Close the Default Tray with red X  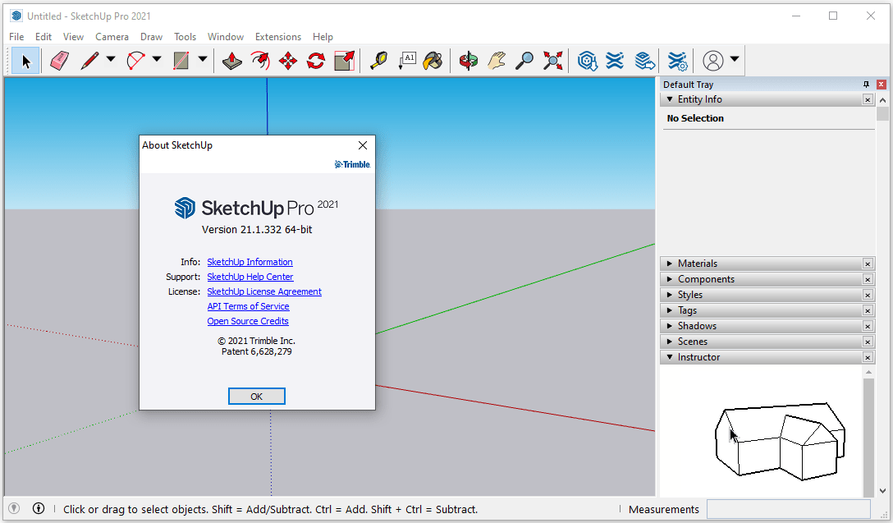tap(881, 85)
